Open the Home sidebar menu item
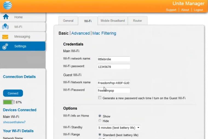208x139 pixels. click(23, 17)
